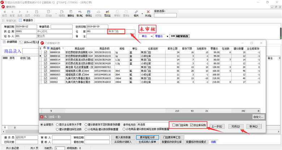The height and width of the screenshot is (150, 282).
Task: Click the 商品录入 input field
Action: point(30,51)
